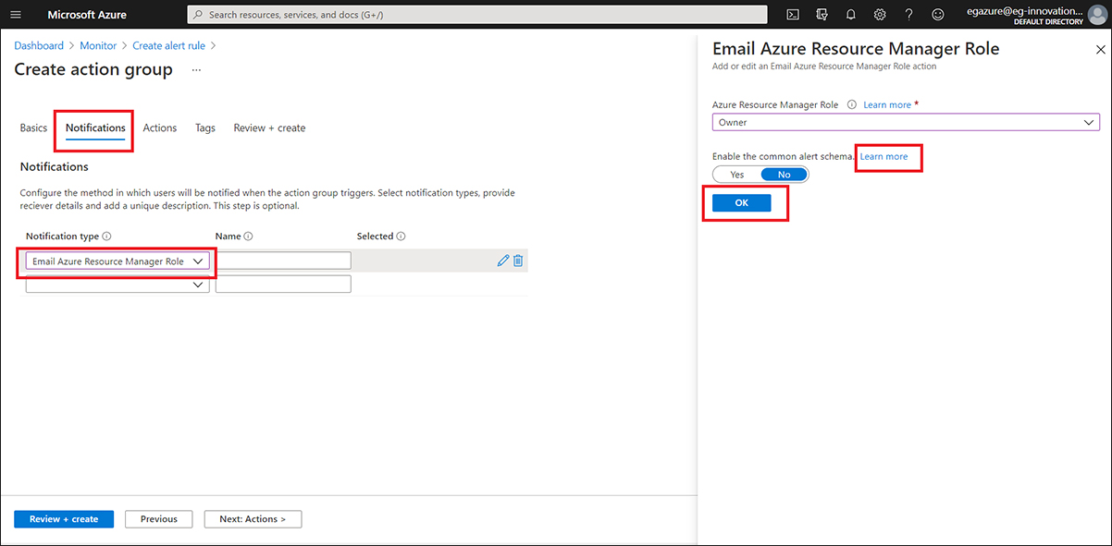Open account avatar menu
The width and height of the screenshot is (1112, 546).
click(1097, 15)
